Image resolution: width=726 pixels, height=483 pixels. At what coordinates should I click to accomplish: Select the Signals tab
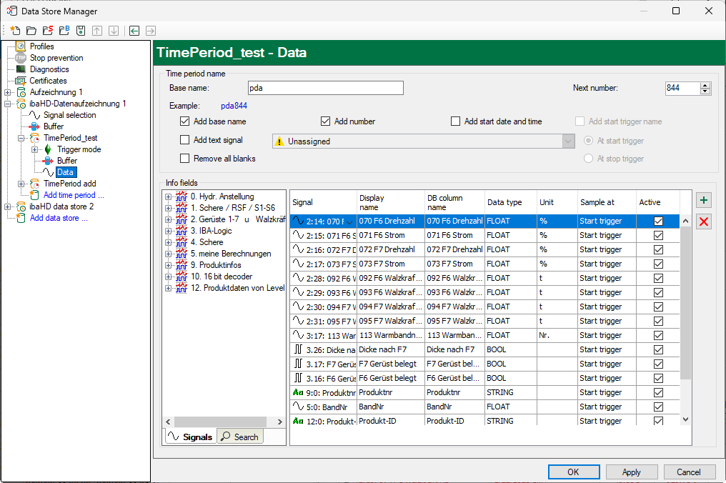tap(190, 437)
